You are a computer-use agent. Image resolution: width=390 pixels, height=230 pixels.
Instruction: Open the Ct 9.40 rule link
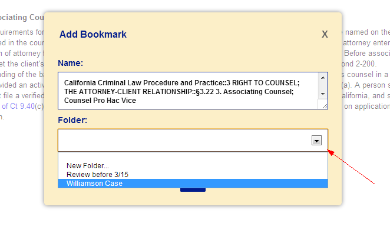click(18, 106)
